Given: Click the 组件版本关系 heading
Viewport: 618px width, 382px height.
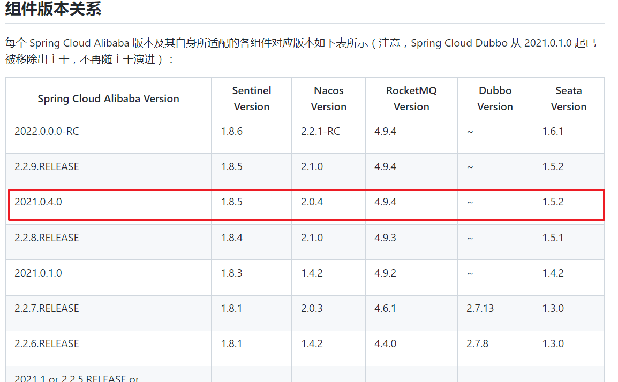Looking at the screenshot, I should [53, 8].
